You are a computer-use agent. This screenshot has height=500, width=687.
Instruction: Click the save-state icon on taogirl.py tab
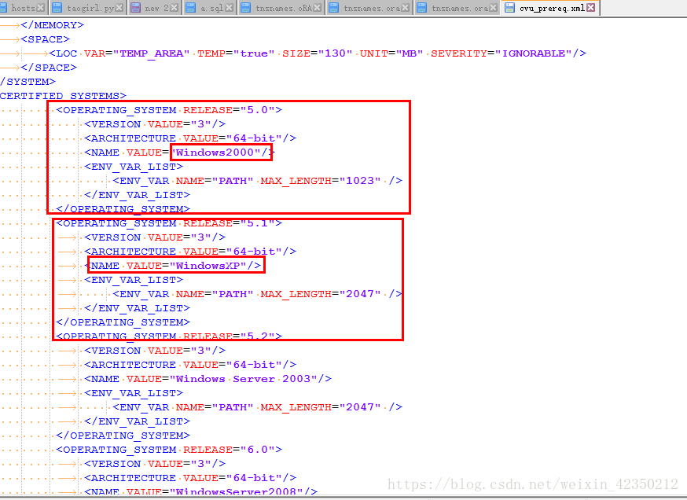point(57,8)
